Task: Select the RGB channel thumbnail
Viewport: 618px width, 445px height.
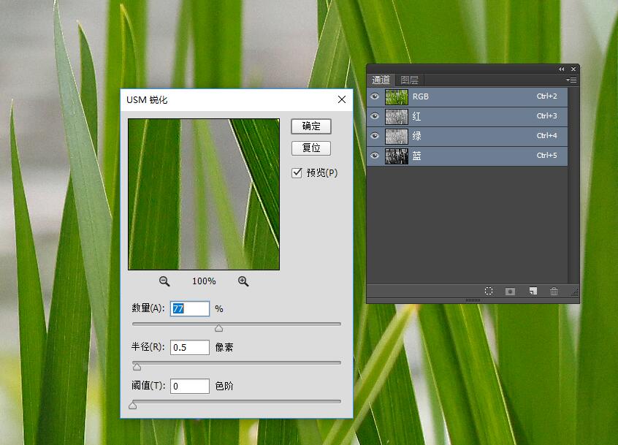Action: (396, 96)
